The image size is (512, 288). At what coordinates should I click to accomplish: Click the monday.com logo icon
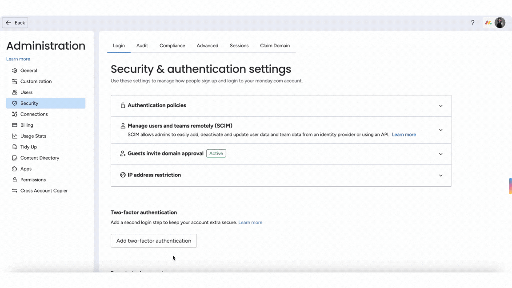488,23
